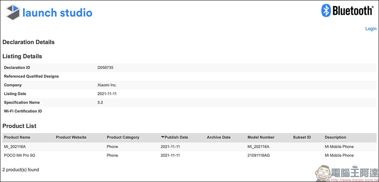Click the Product List heading
The height and width of the screenshot is (182, 379).
point(19,126)
